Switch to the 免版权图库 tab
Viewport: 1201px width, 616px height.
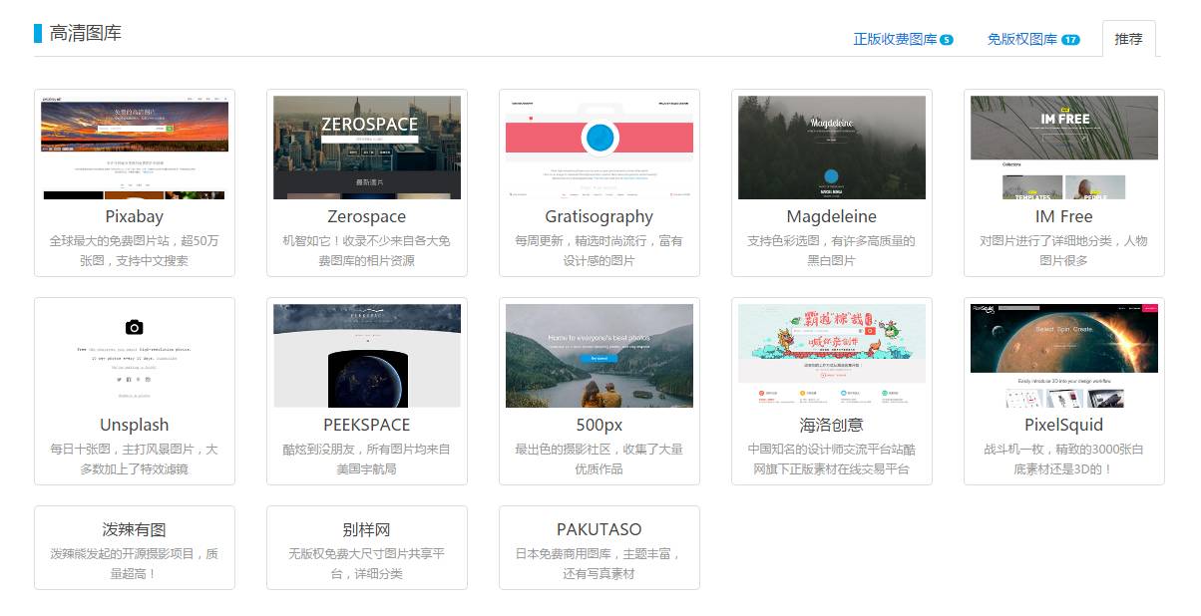[1032, 40]
